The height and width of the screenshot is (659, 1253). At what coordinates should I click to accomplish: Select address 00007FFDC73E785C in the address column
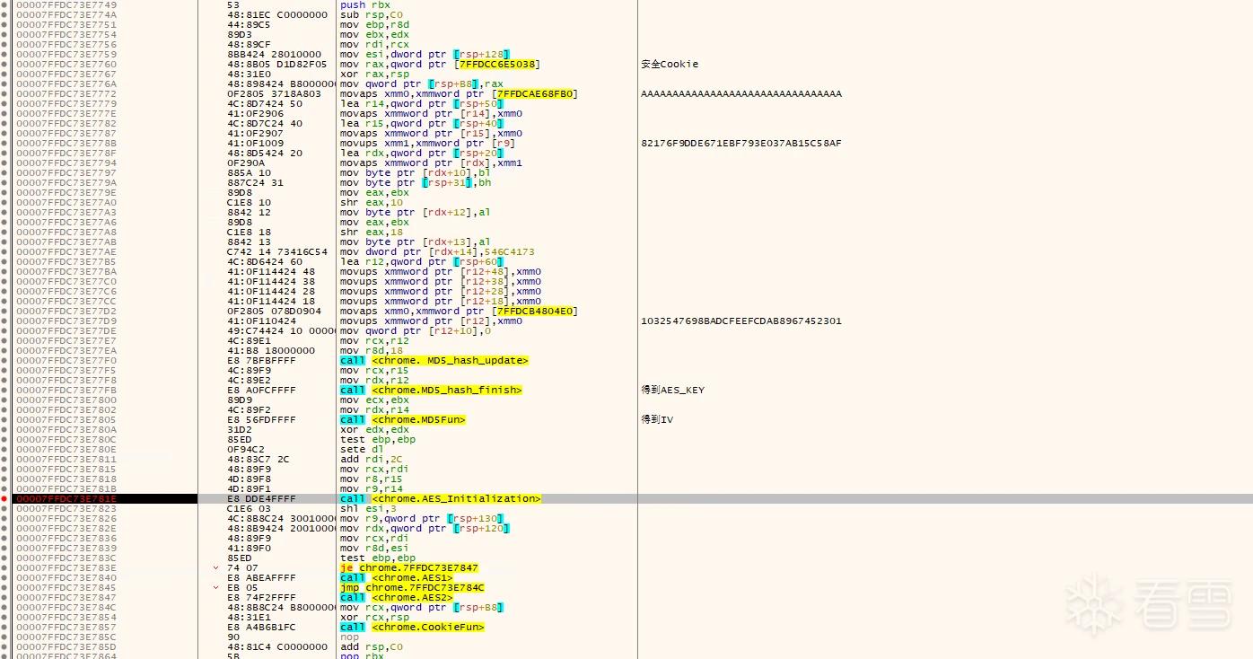tap(66, 637)
